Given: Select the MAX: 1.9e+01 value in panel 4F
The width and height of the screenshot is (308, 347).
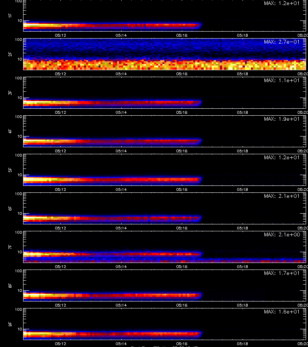Looking at the screenshot, I should click(x=282, y=119).
